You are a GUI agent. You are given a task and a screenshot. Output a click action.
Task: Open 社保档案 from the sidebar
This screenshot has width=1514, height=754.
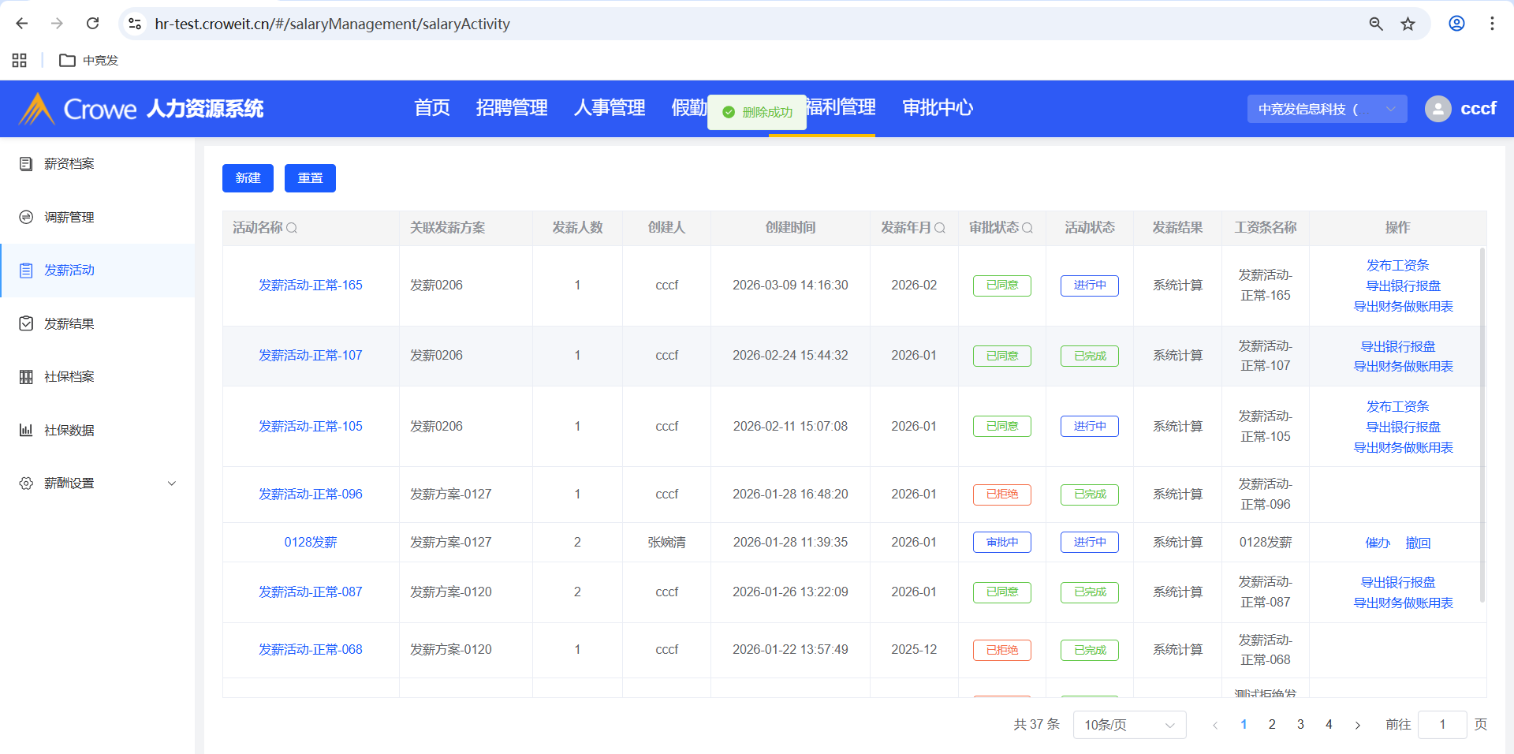coord(69,377)
